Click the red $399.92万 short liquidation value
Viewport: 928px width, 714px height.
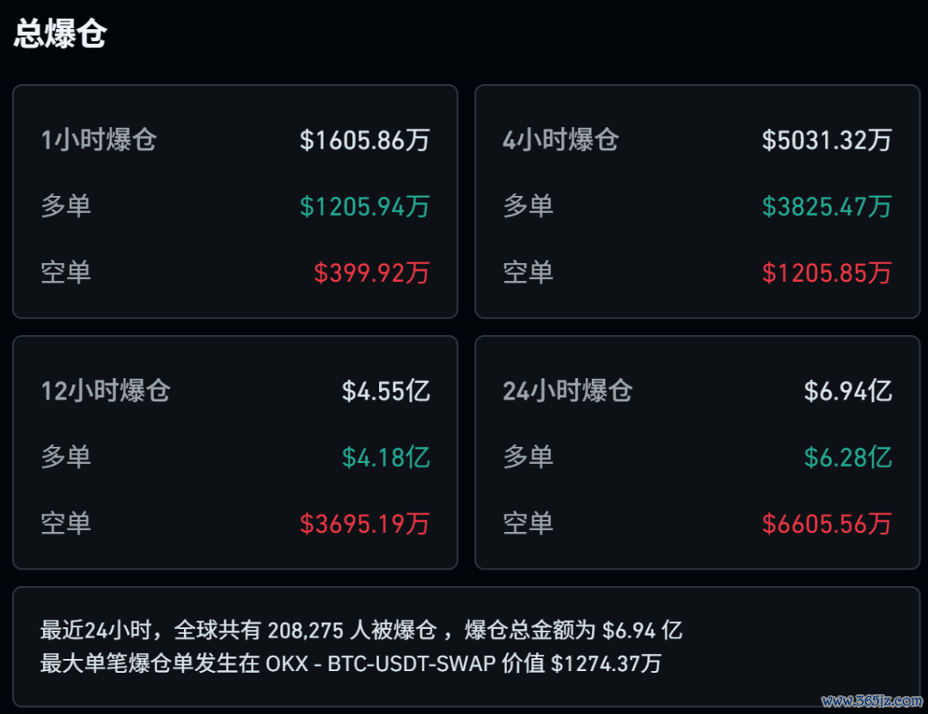tap(371, 273)
